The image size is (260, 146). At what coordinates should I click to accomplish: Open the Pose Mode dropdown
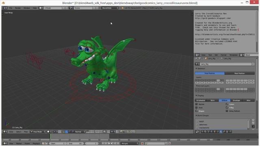pos(37,131)
